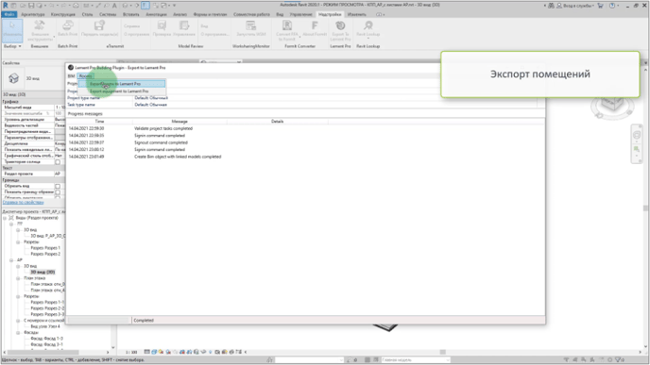Enable the crop view checkbox
Screen dimensions: 650x365
click(x=58, y=186)
